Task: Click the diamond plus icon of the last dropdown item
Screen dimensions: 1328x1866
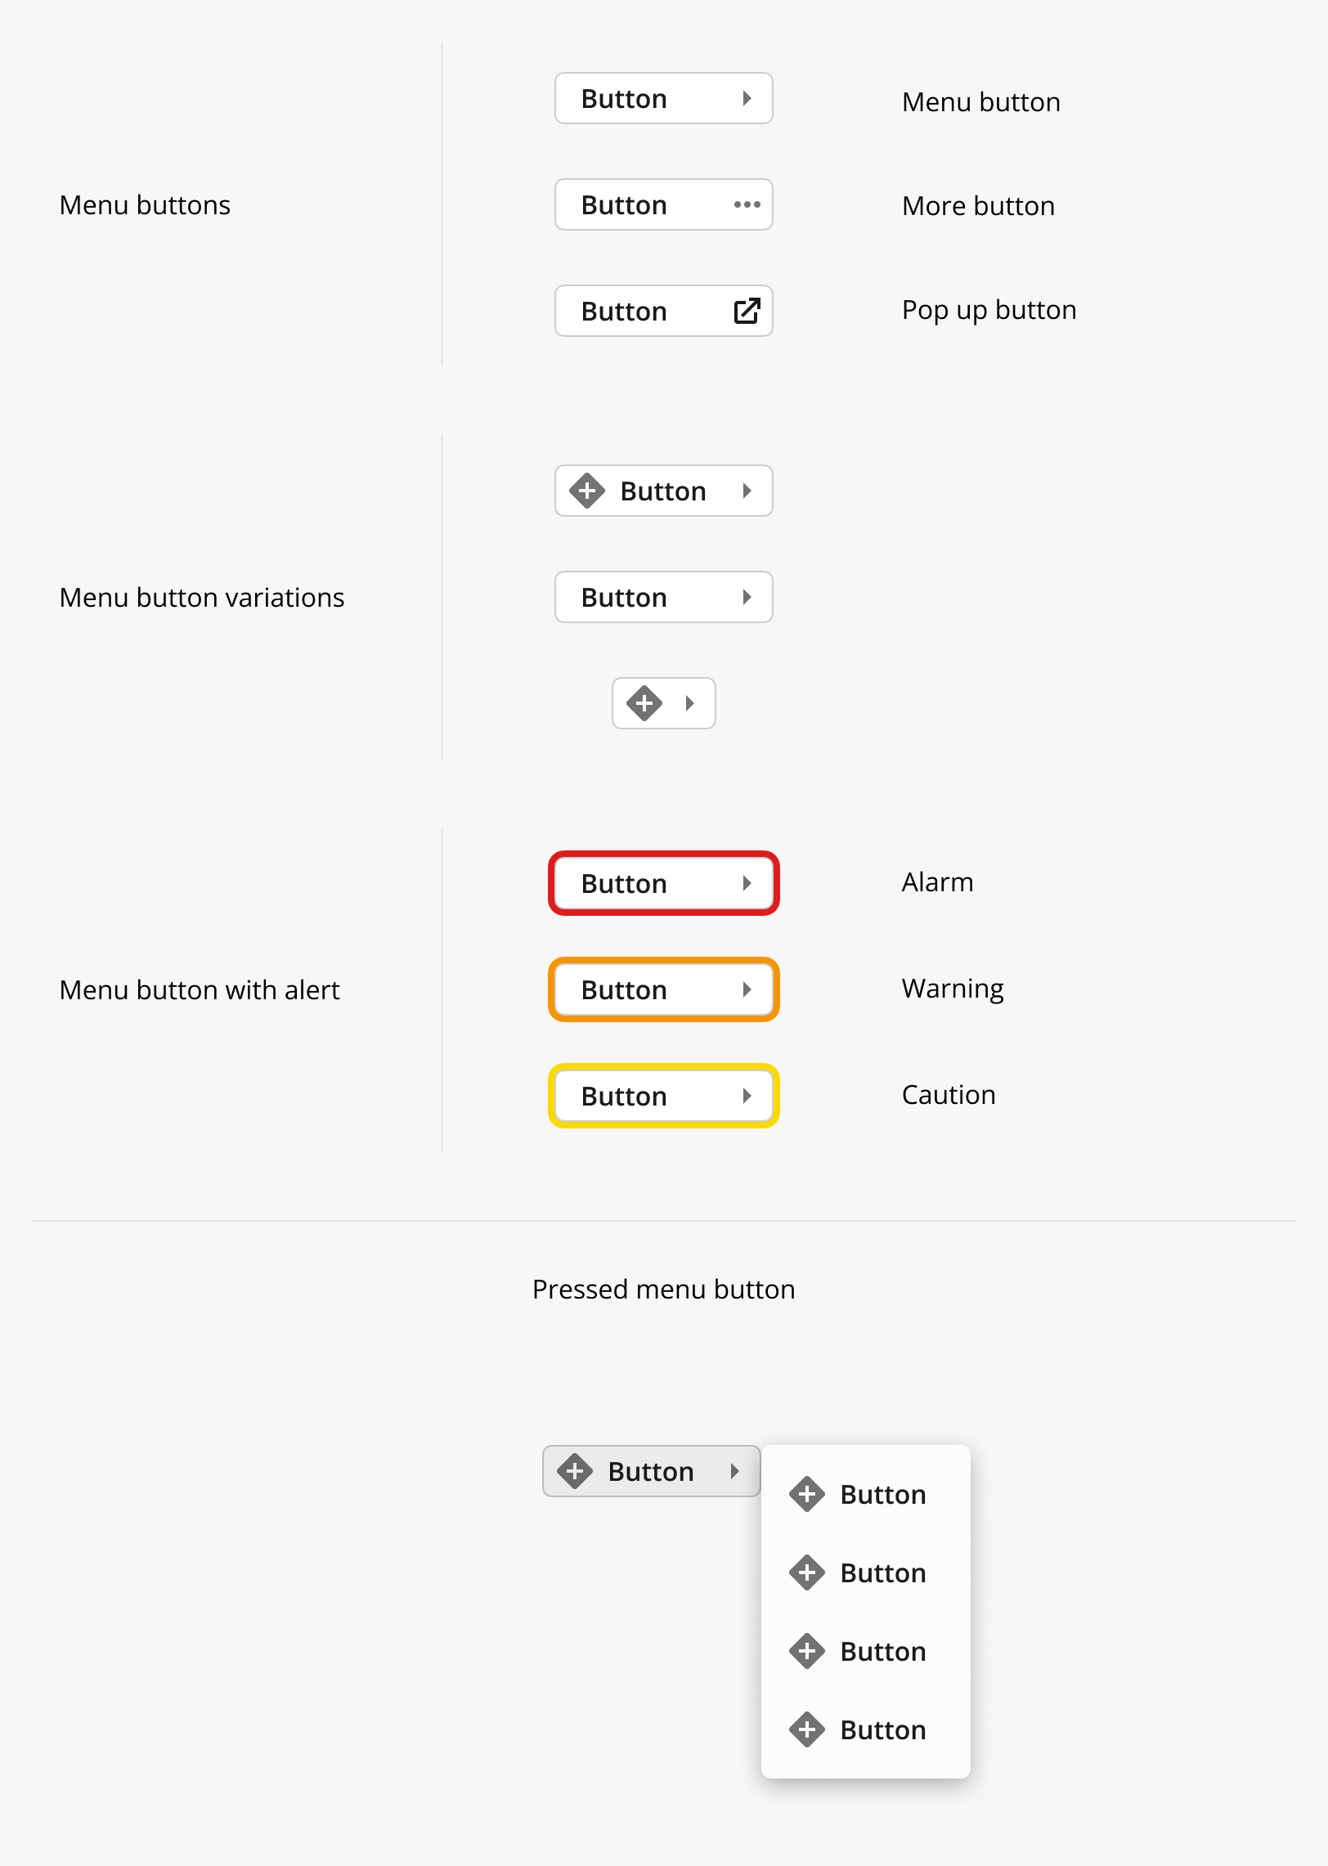Action: tap(807, 1729)
